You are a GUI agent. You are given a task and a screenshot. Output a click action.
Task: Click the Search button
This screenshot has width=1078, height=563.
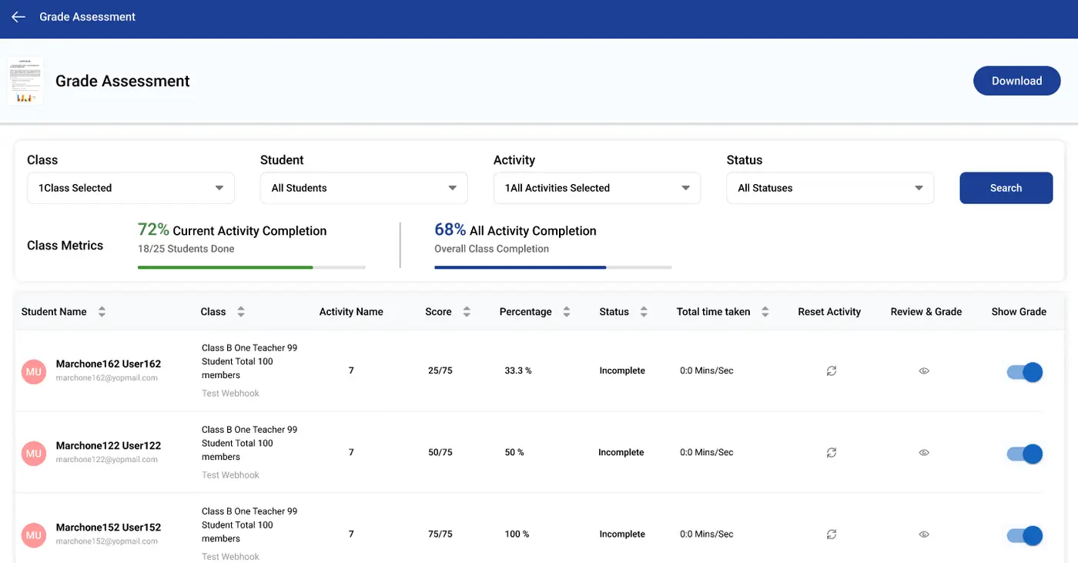pyautogui.click(x=1006, y=188)
